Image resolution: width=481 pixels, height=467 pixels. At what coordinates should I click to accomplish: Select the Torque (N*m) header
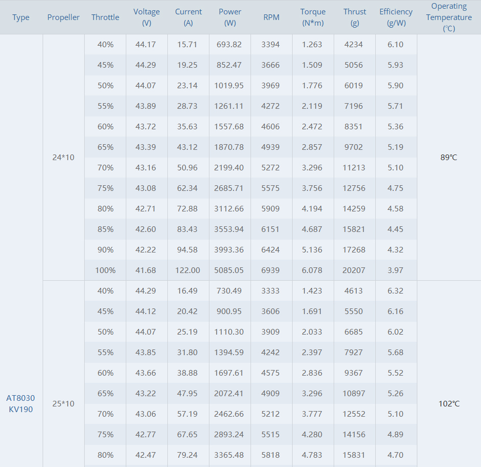pos(313,17)
